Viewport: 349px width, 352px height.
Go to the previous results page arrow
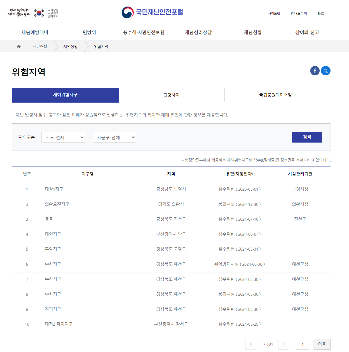[250, 344]
